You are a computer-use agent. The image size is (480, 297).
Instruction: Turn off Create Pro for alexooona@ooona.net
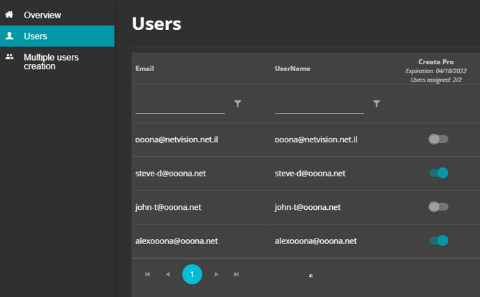click(x=438, y=241)
